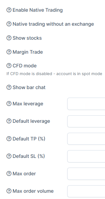This screenshot has height=199, width=105.
Task: Open the Show bar chat help icon
Action: pos(9,87)
